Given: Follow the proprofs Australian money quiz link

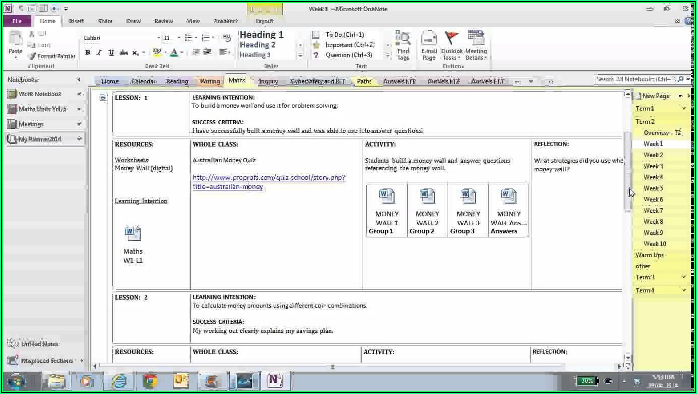Looking at the screenshot, I should coord(269,178).
